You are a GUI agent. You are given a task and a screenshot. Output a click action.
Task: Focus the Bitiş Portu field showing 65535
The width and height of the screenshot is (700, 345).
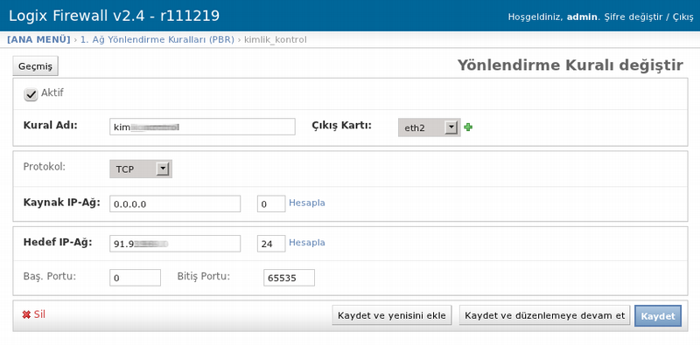(289, 278)
